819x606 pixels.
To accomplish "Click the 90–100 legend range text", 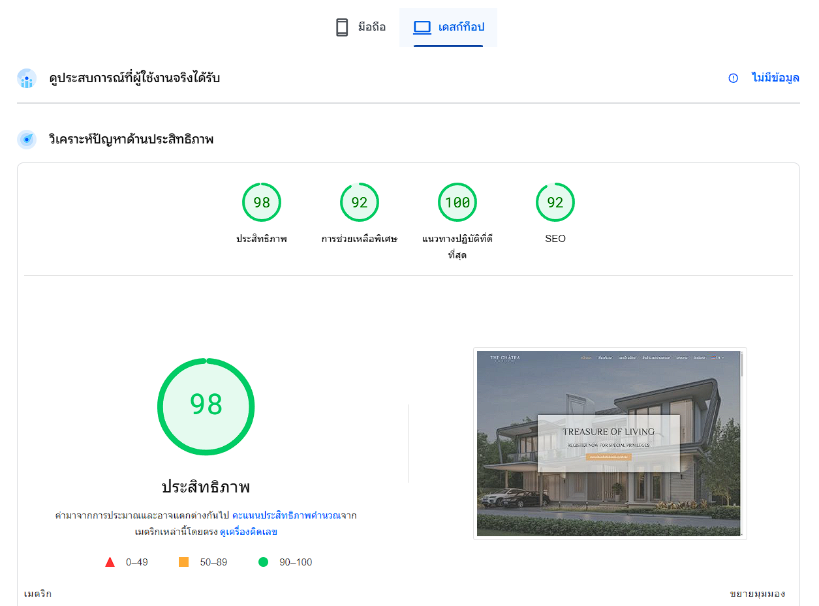I will tap(296, 562).
